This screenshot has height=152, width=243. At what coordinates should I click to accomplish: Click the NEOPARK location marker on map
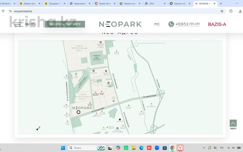pyautogui.click(x=78, y=112)
